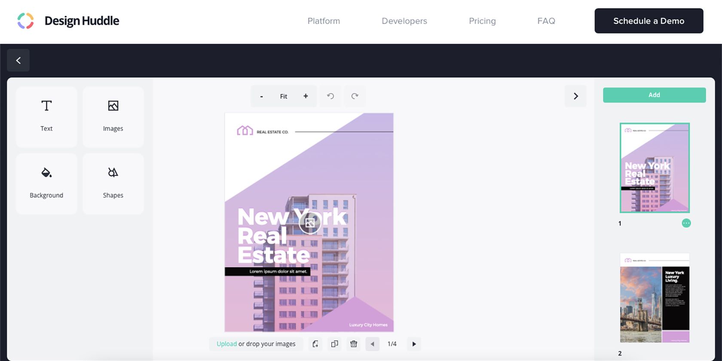
Task: Click Schedule a Demo button
Action: click(x=649, y=21)
